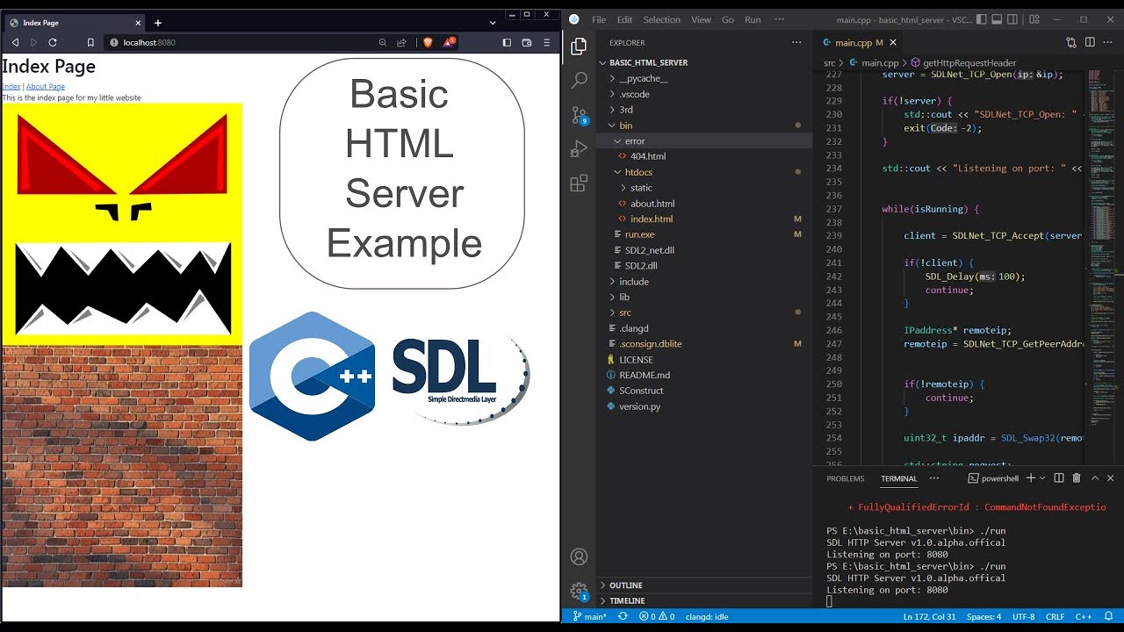Toggle panel visibility layout button
1124x632 pixels.
(998, 19)
